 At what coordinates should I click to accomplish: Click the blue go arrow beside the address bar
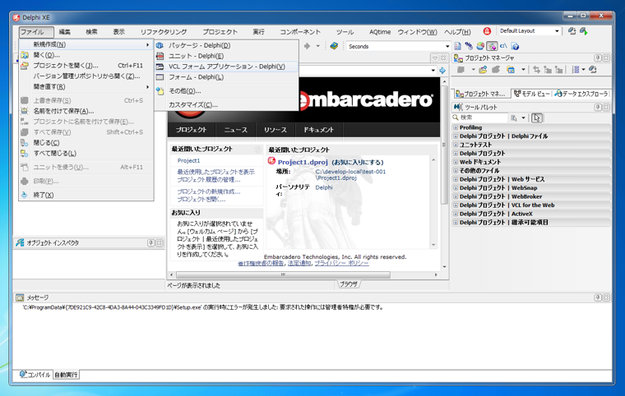coord(442,71)
